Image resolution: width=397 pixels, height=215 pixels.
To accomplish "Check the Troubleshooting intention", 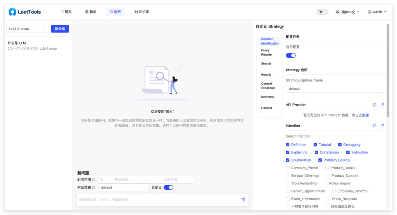I will click(287, 183).
